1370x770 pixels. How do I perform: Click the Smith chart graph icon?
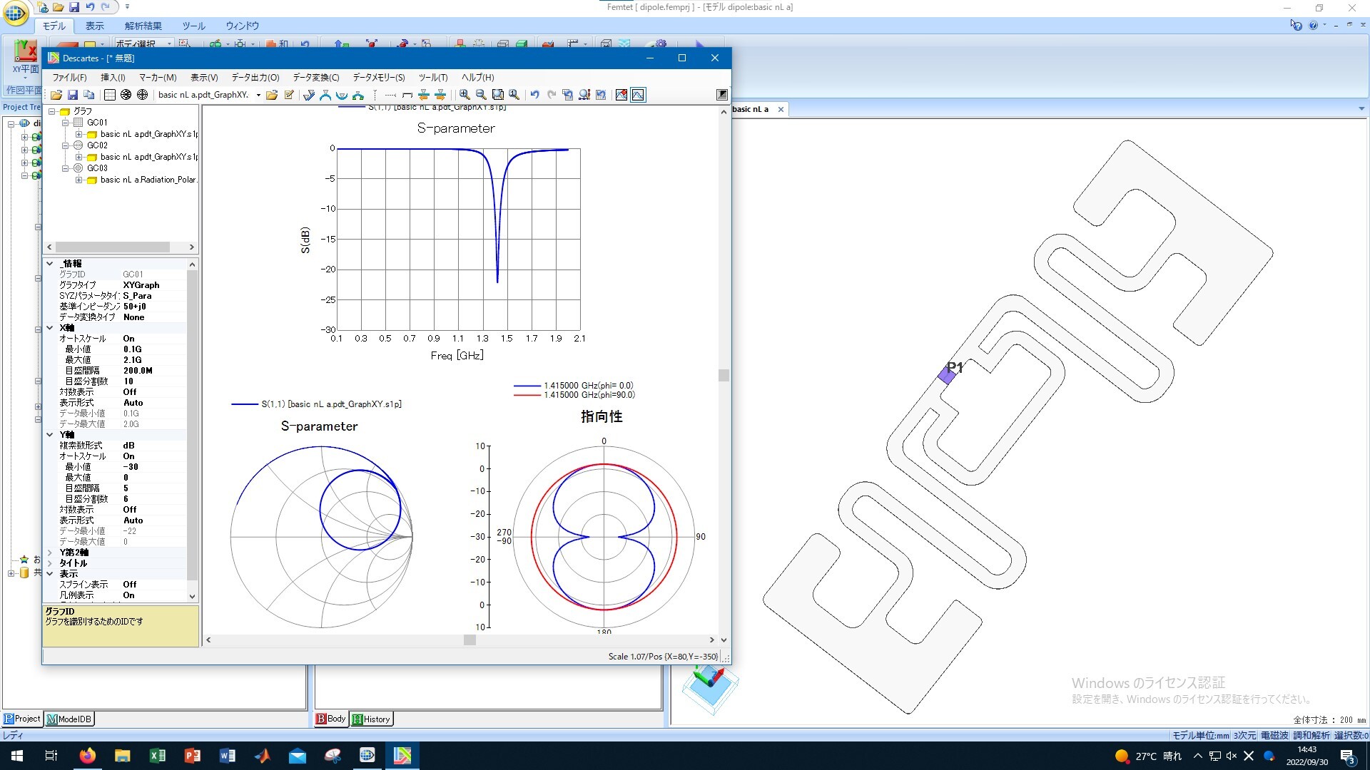pyautogui.click(x=126, y=95)
